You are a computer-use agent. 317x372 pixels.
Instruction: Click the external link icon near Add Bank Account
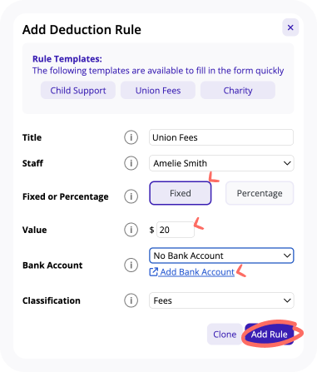pos(153,272)
